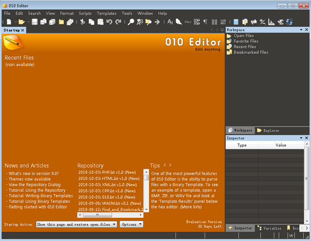Screen dimensions: 311x241
Task: Open the Templates menu
Action: (x=106, y=13)
